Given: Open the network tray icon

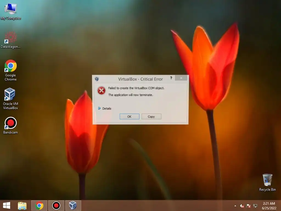Looking at the screenshot, I should click(255, 206).
